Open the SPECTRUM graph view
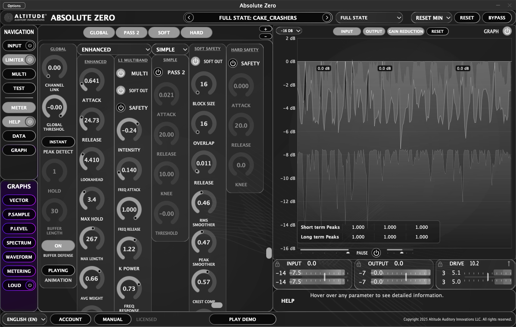 tap(19, 243)
